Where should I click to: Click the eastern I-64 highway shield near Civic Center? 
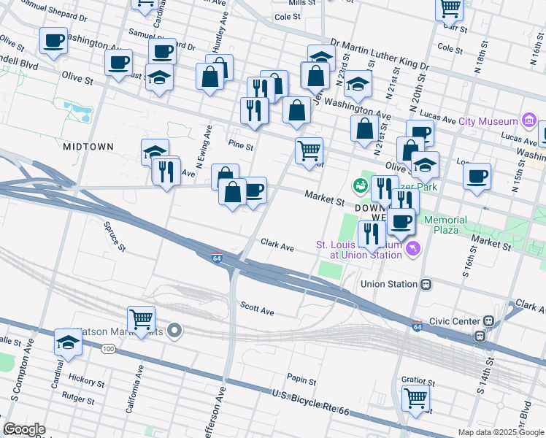click(417, 326)
